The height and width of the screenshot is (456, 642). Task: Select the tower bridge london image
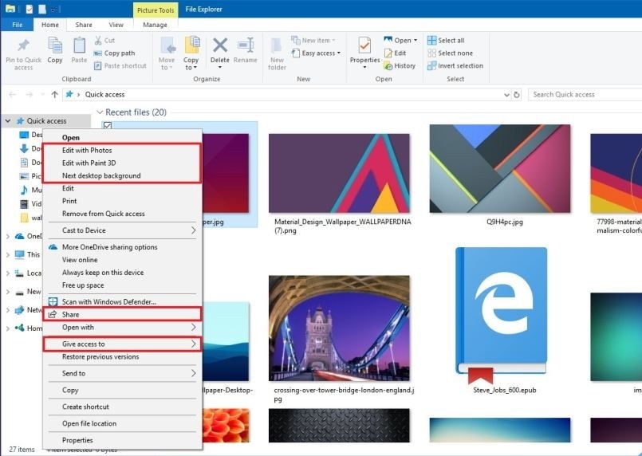tap(339, 328)
